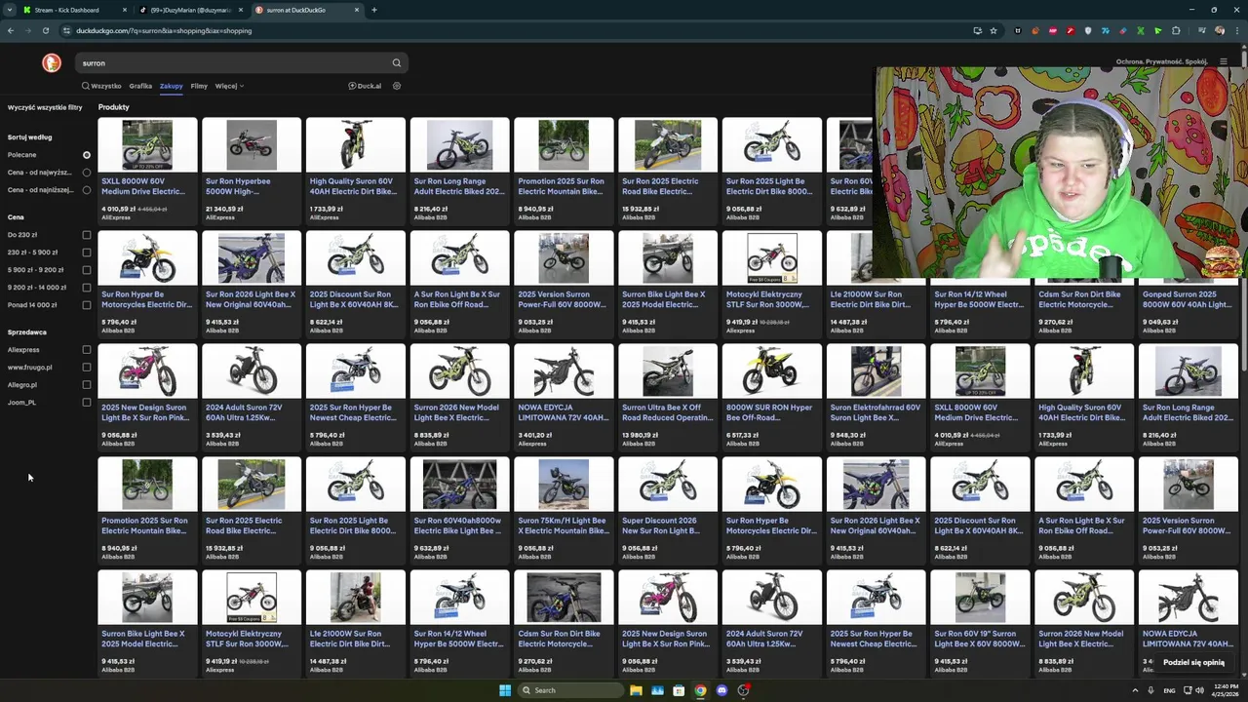This screenshot has width=1248, height=702.
Task: Sort by price lowest first
Action: pos(87,190)
